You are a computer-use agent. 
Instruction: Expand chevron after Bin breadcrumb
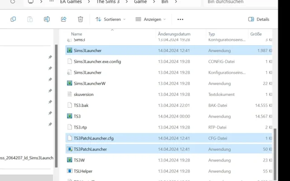[x=176, y=2]
